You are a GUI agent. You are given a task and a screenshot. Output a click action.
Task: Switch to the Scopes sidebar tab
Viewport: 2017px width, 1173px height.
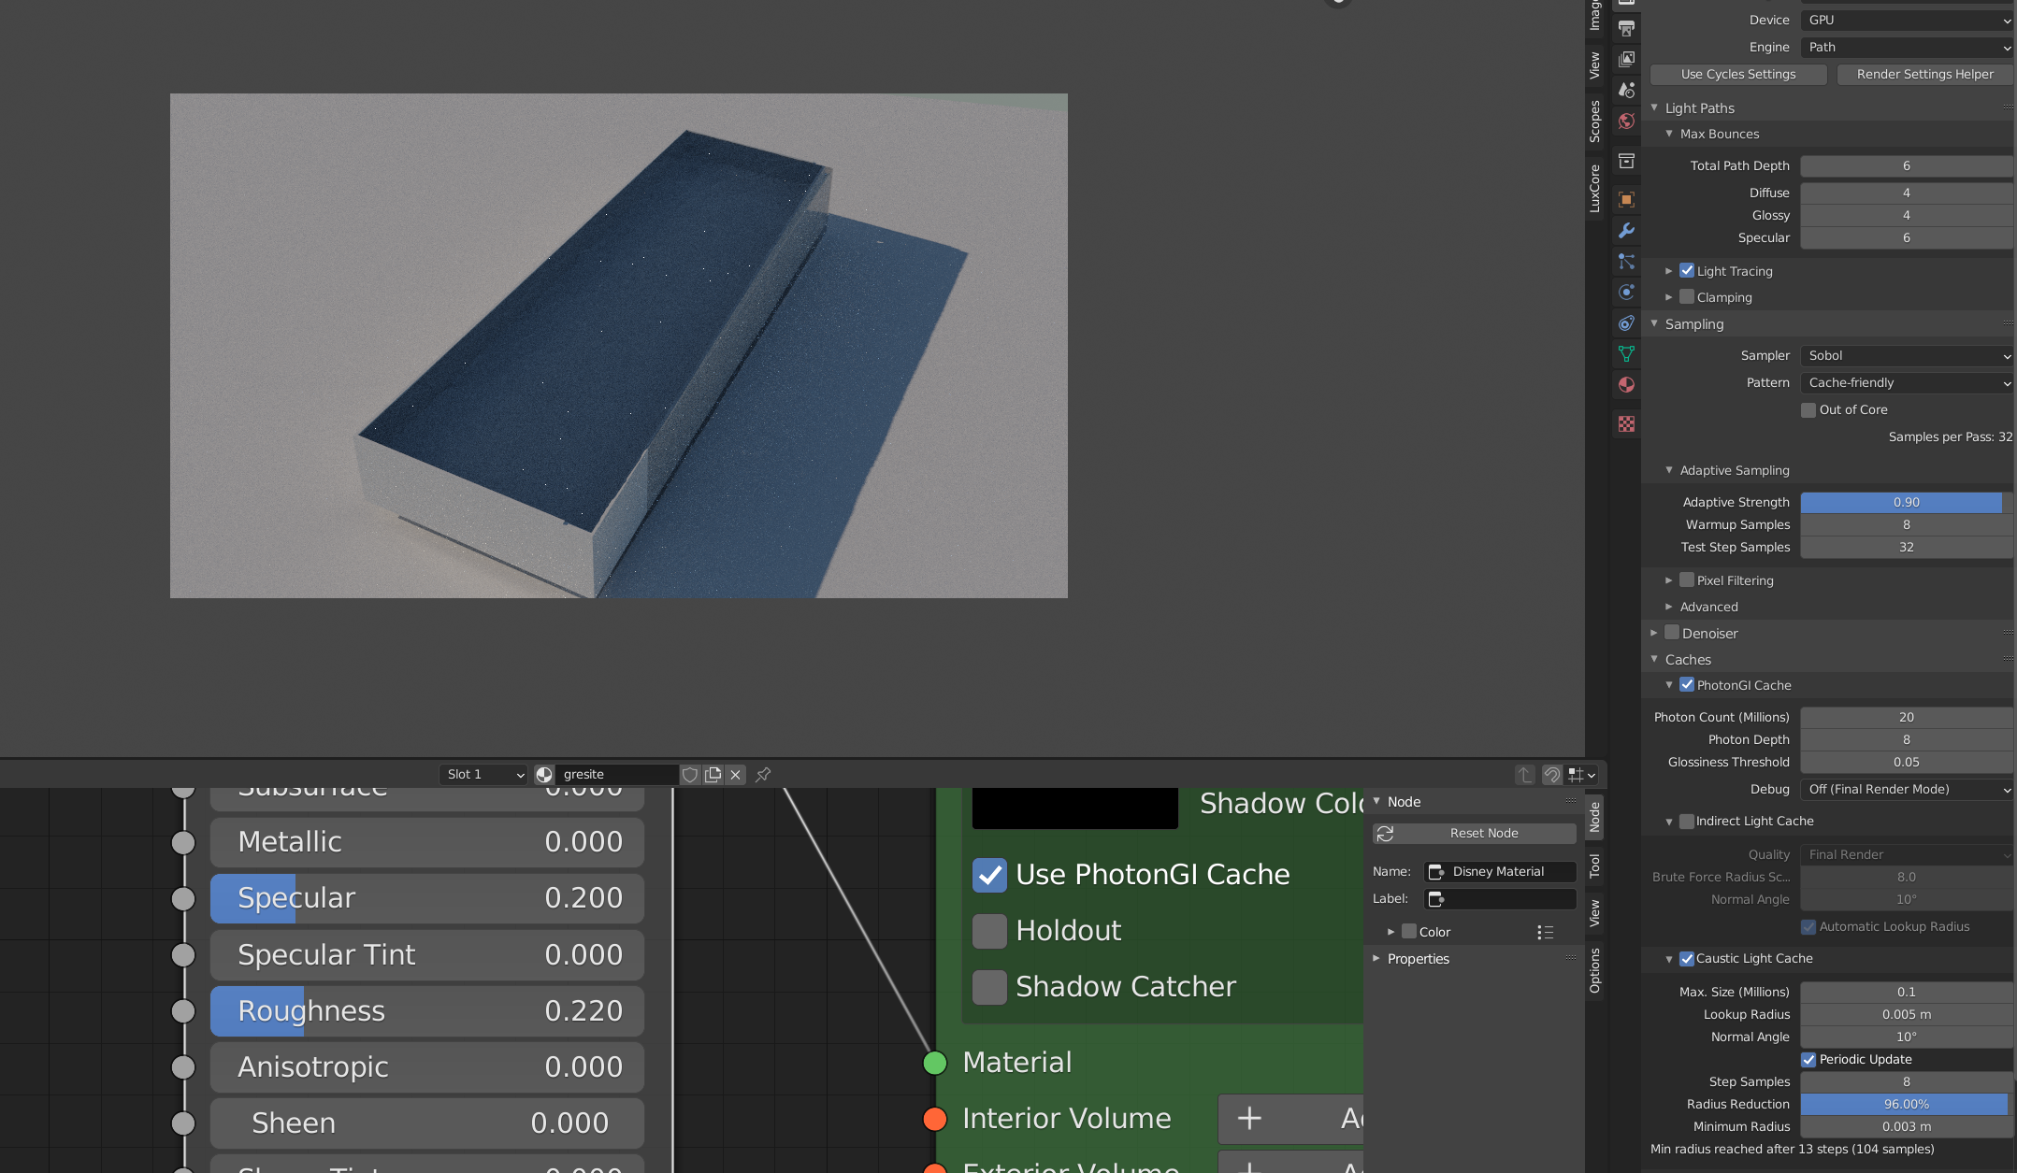click(1595, 121)
